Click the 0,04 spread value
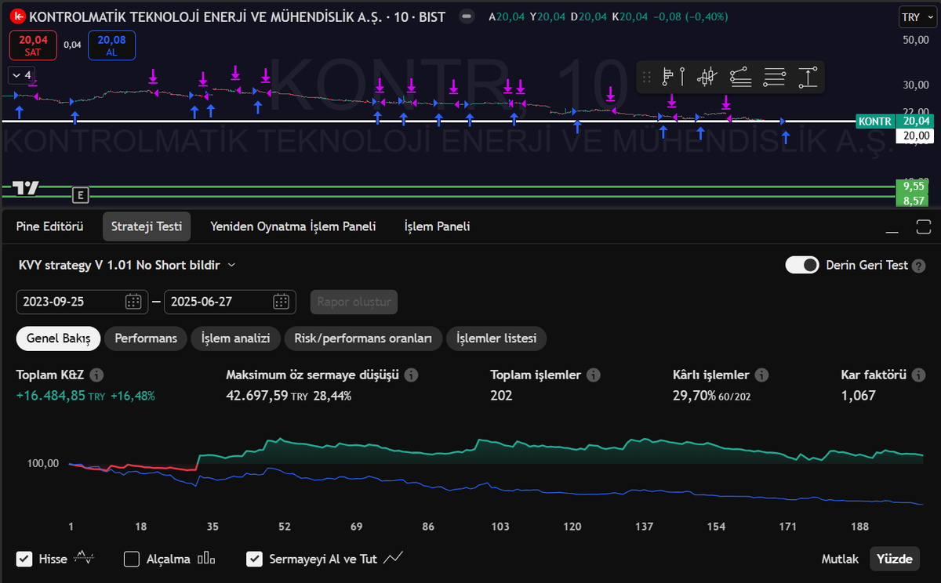The width and height of the screenshot is (941, 583). pyautogui.click(x=72, y=45)
